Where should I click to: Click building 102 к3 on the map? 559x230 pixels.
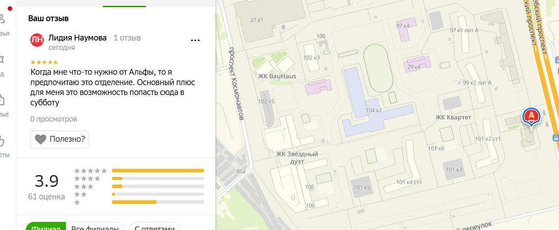tap(312, 57)
